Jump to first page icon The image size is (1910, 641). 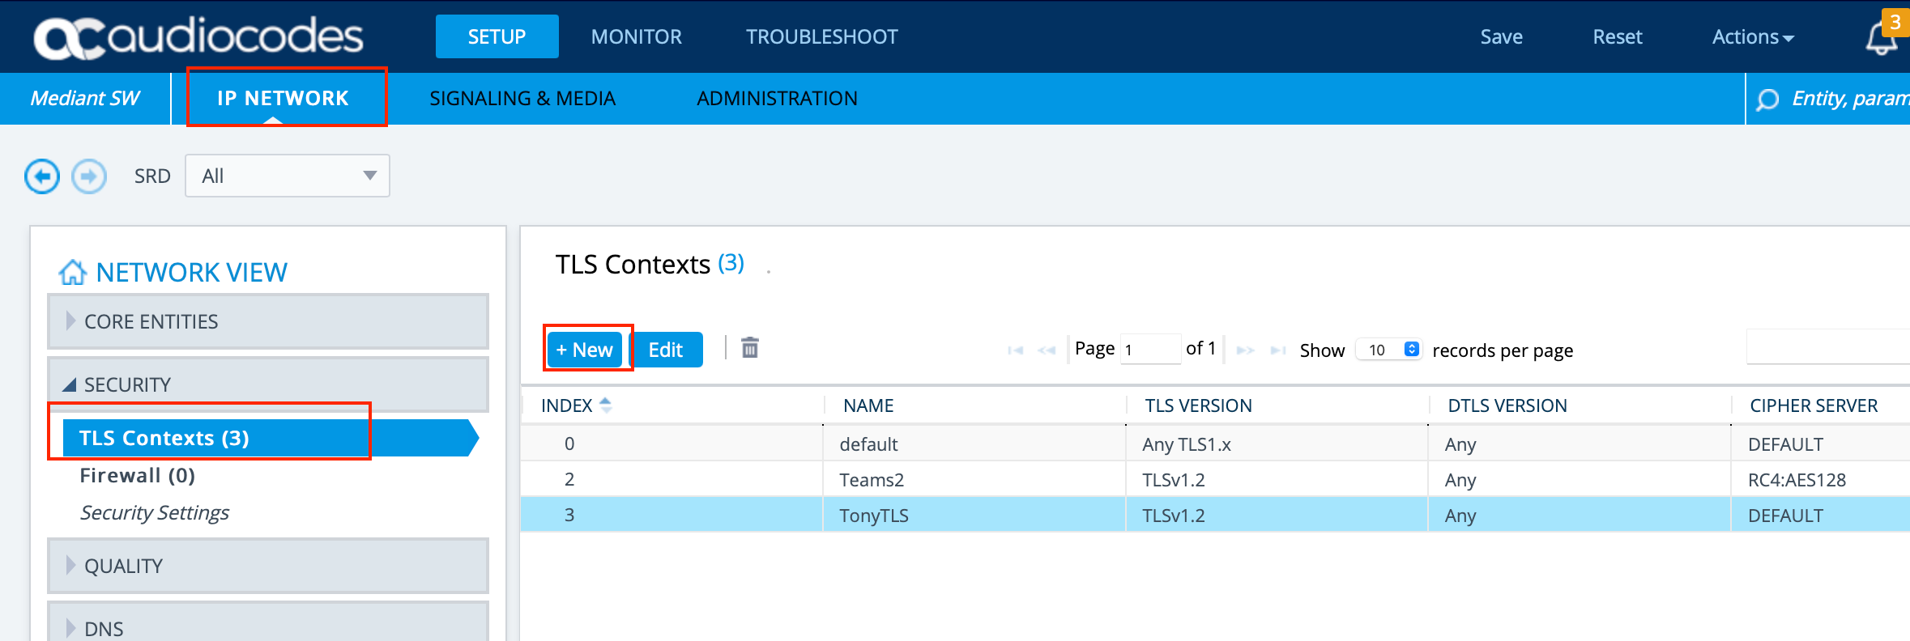(1015, 350)
